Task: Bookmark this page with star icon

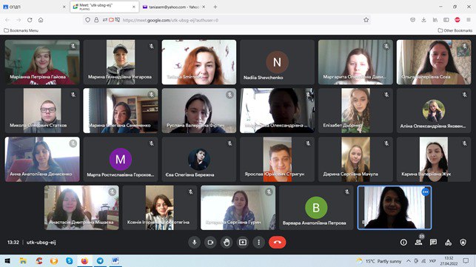Action: (x=366, y=20)
